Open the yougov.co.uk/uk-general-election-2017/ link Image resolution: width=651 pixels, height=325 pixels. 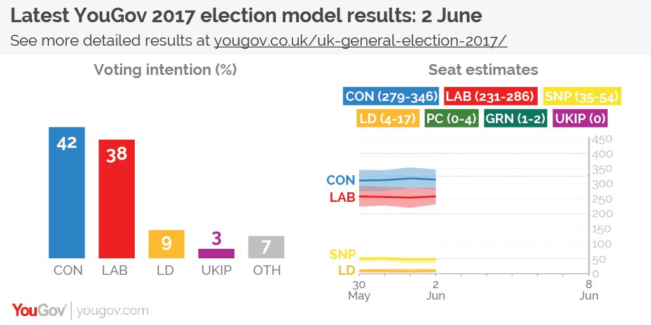click(x=360, y=41)
